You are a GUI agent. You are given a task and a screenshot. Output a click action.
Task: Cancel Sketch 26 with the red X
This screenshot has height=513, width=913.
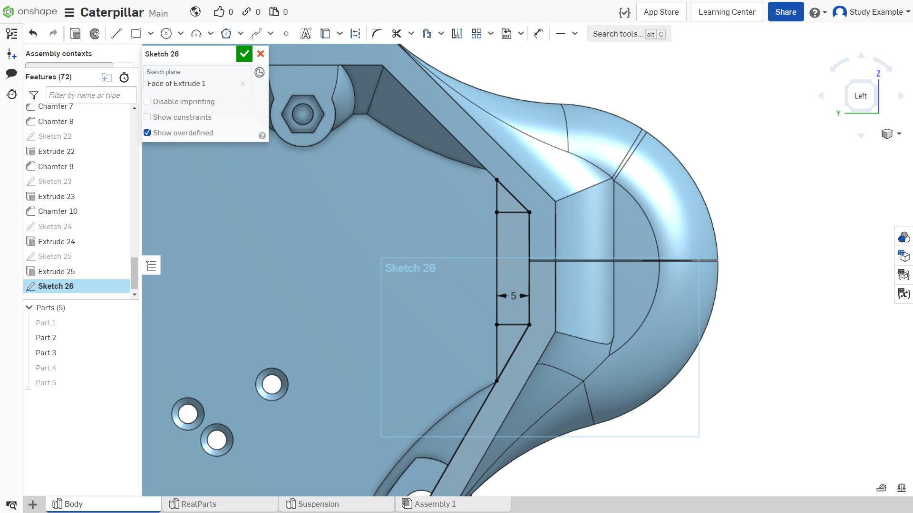261,54
